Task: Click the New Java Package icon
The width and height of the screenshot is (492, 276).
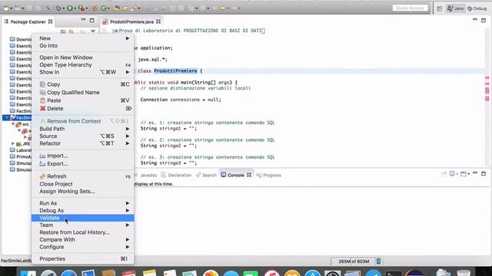Action: coord(95,8)
